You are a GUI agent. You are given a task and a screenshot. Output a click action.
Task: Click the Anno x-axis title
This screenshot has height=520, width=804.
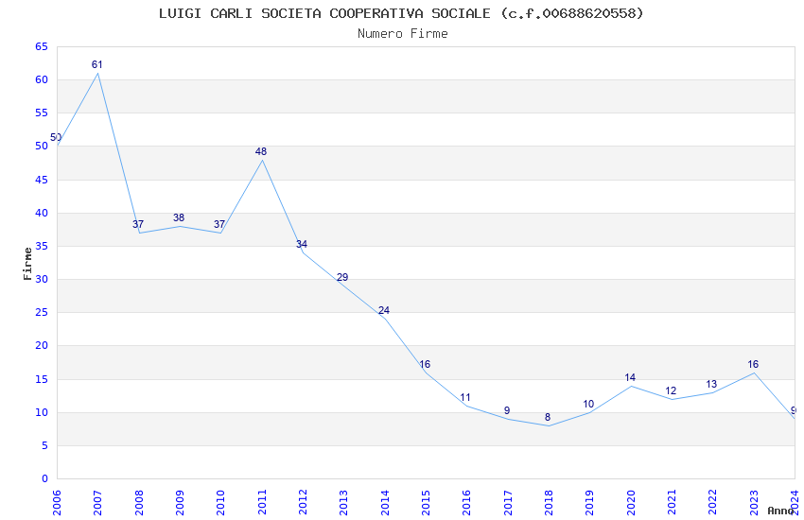[x=780, y=511]
